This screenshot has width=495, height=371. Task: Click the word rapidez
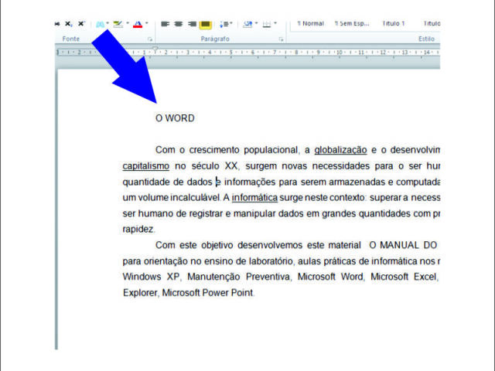tap(138, 230)
